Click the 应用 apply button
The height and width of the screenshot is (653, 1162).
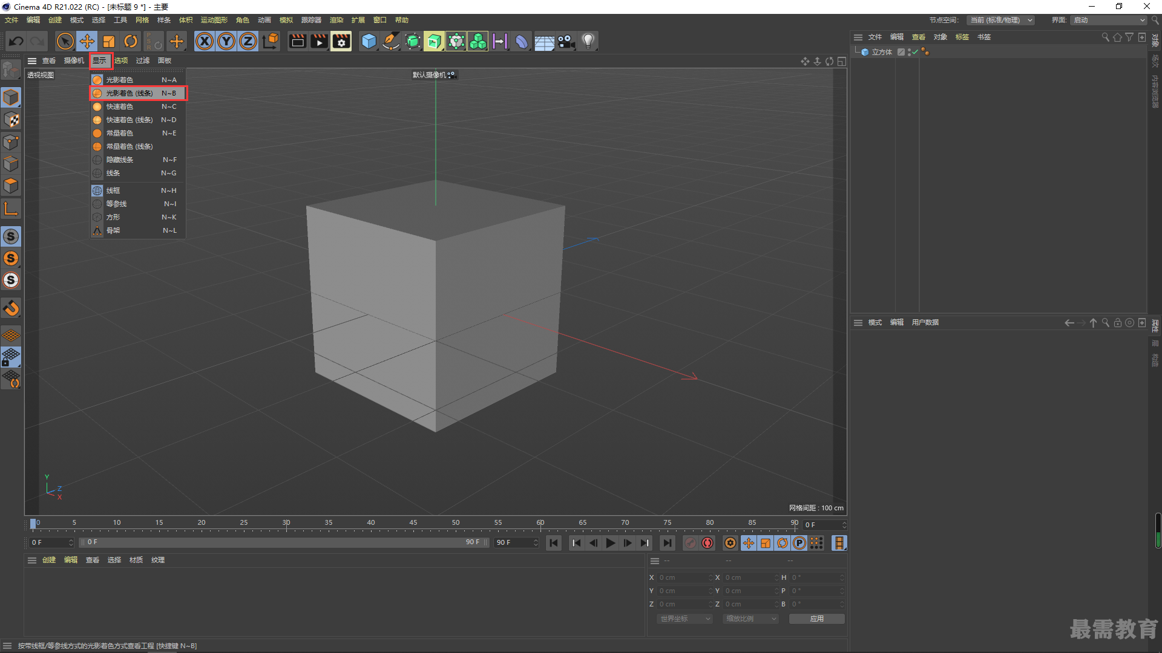tap(816, 619)
